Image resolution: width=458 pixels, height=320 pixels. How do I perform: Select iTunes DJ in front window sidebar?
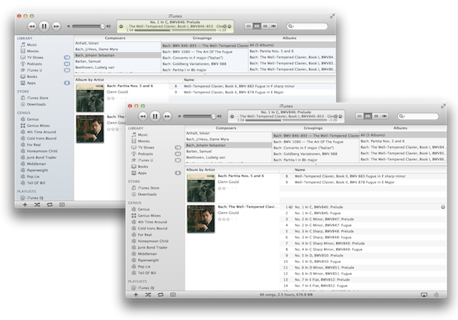point(147,288)
